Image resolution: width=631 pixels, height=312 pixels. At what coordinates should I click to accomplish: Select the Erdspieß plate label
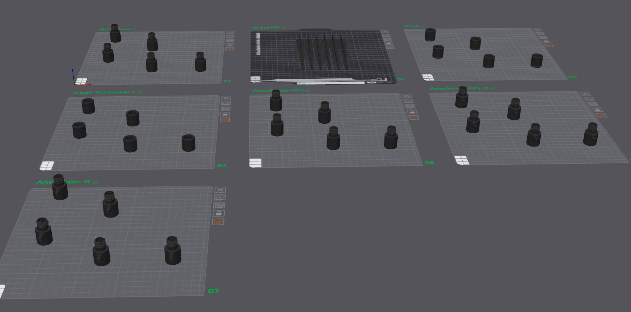tap(266, 27)
